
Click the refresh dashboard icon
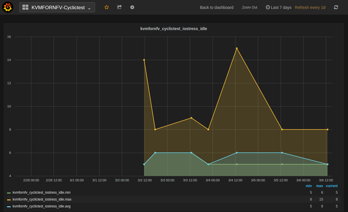point(336,7)
